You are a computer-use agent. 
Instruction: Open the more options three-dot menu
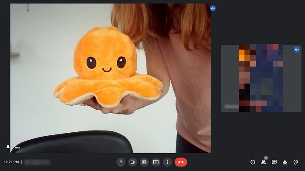(167, 162)
